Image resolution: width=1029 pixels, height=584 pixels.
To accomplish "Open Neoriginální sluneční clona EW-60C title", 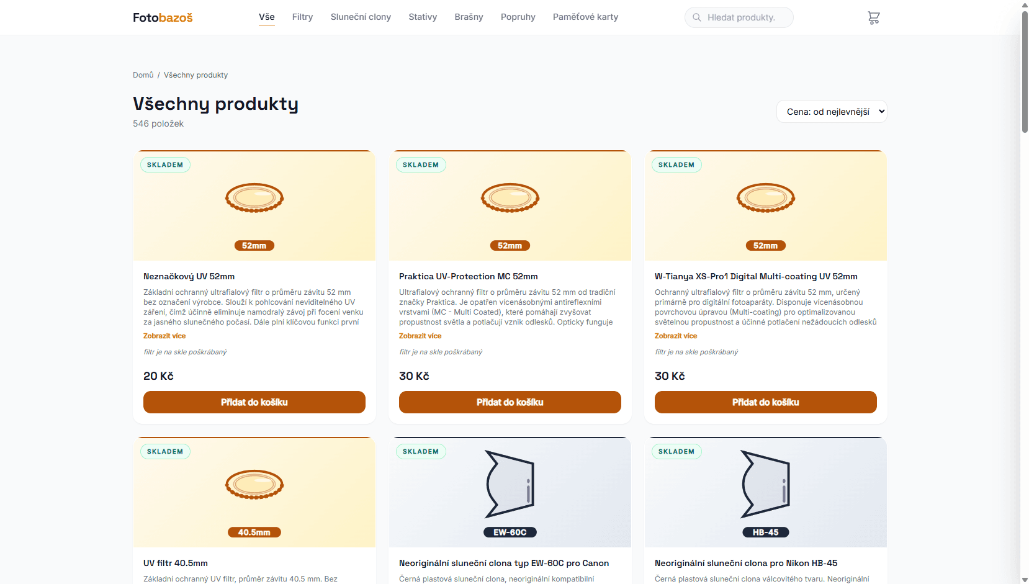I will point(504,564).
